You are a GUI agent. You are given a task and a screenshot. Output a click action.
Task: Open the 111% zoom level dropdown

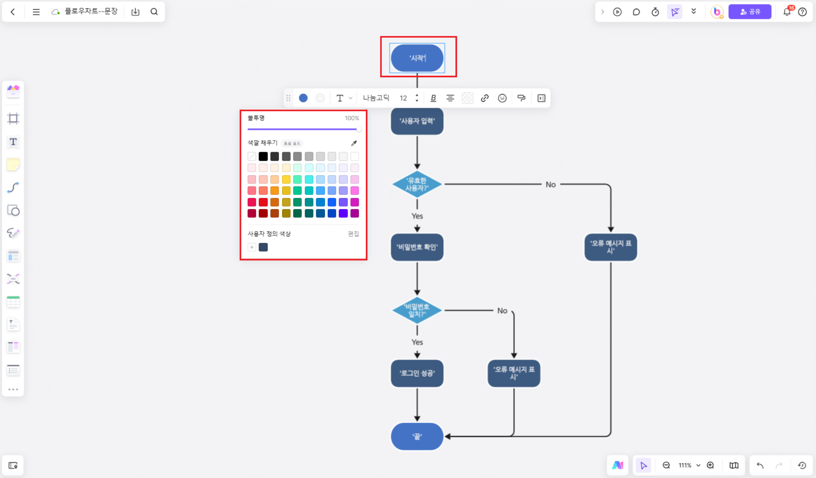pos(689,466)
